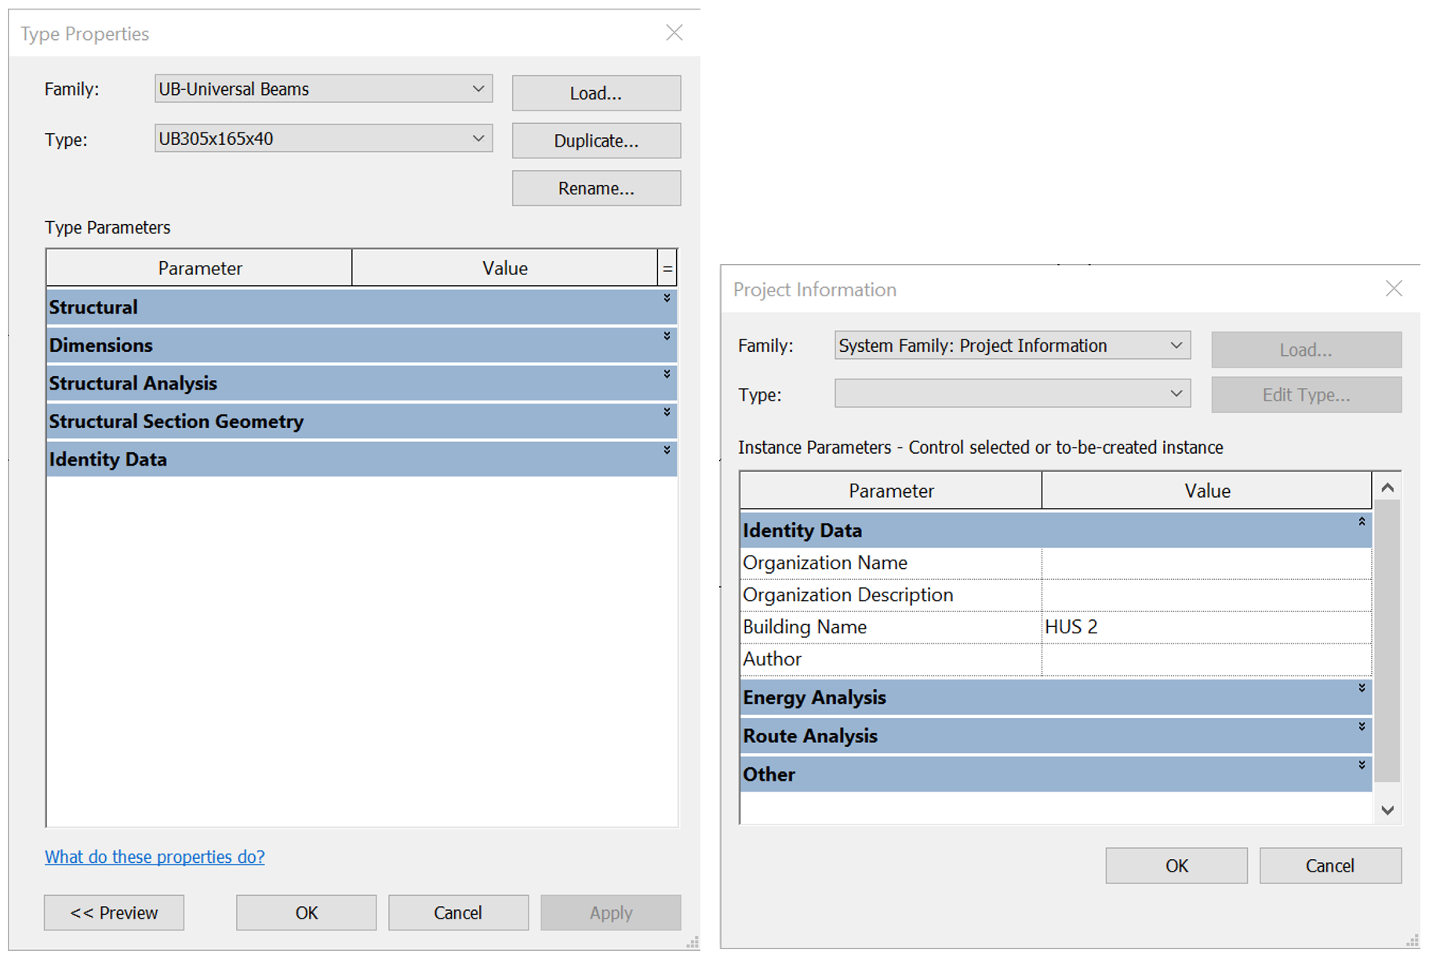Cancel the Type Properties dialog
This screenshot has height=957, width=1429.
[458, 912]
